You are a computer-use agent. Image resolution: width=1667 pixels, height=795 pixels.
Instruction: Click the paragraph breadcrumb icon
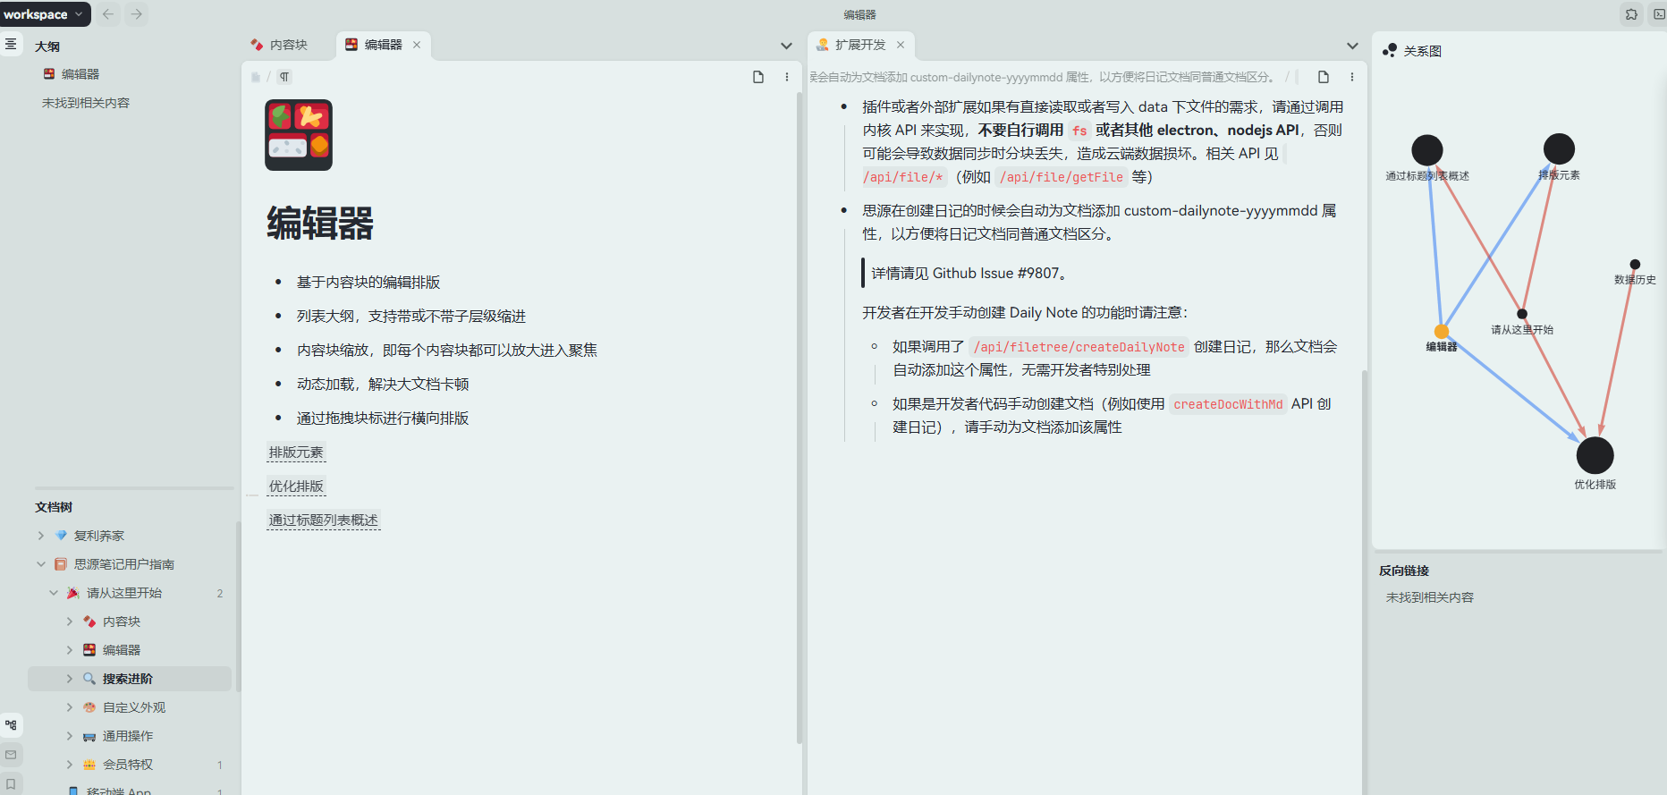[284, 77]
